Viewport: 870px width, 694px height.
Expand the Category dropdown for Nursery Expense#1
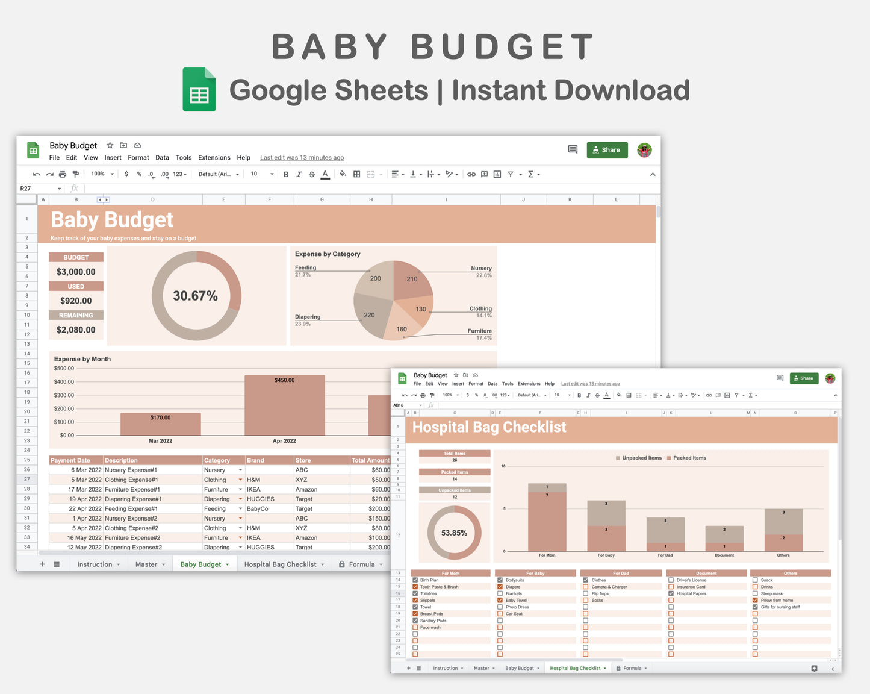click(239, 470)
